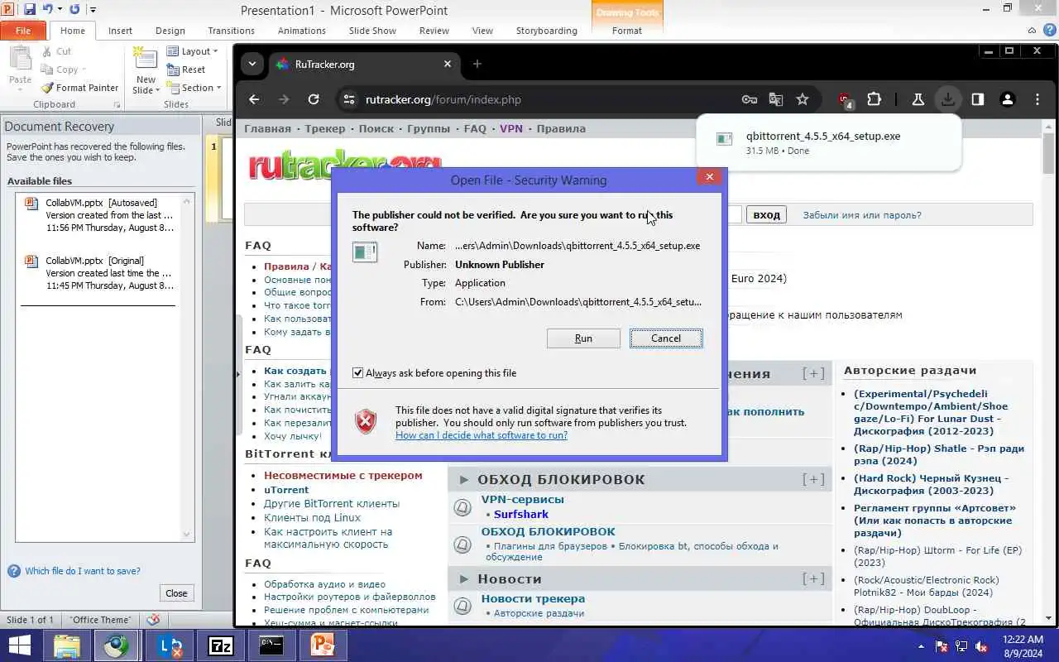Image resolution: width=1059 pixels, height=662 pixels.
Task: Open the Новости трекера forum link
Action: pos(533,598)
